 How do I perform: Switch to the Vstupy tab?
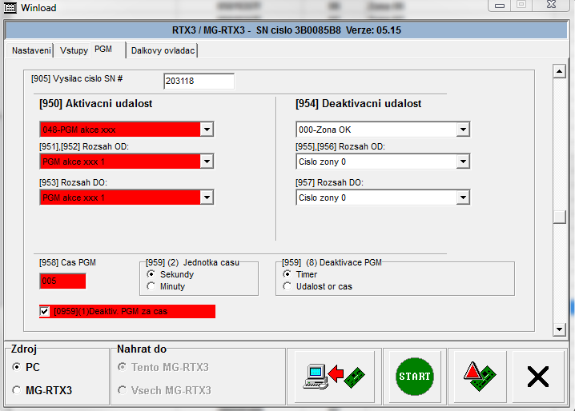tap(72, 50)
